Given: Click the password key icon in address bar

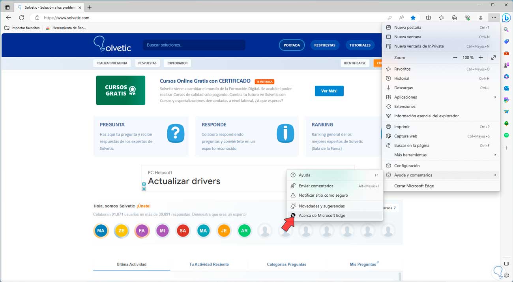Looking at the screenshot, I should [x=390, y=18].
